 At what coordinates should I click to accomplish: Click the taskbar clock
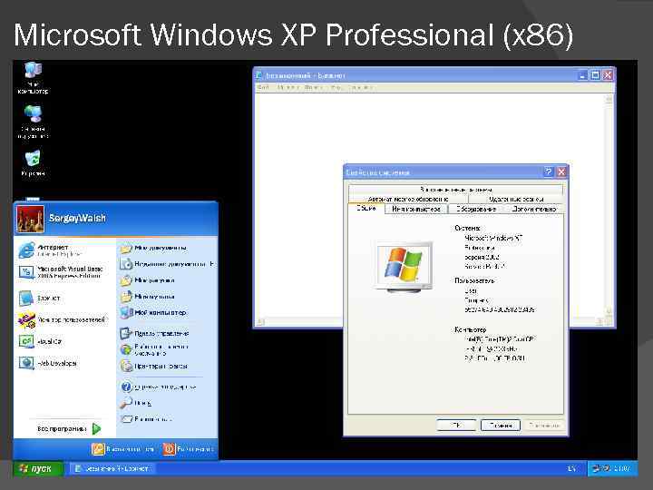[622, 469]
